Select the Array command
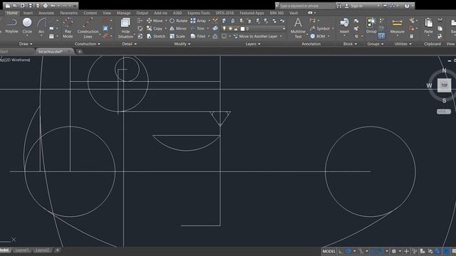 198,21
